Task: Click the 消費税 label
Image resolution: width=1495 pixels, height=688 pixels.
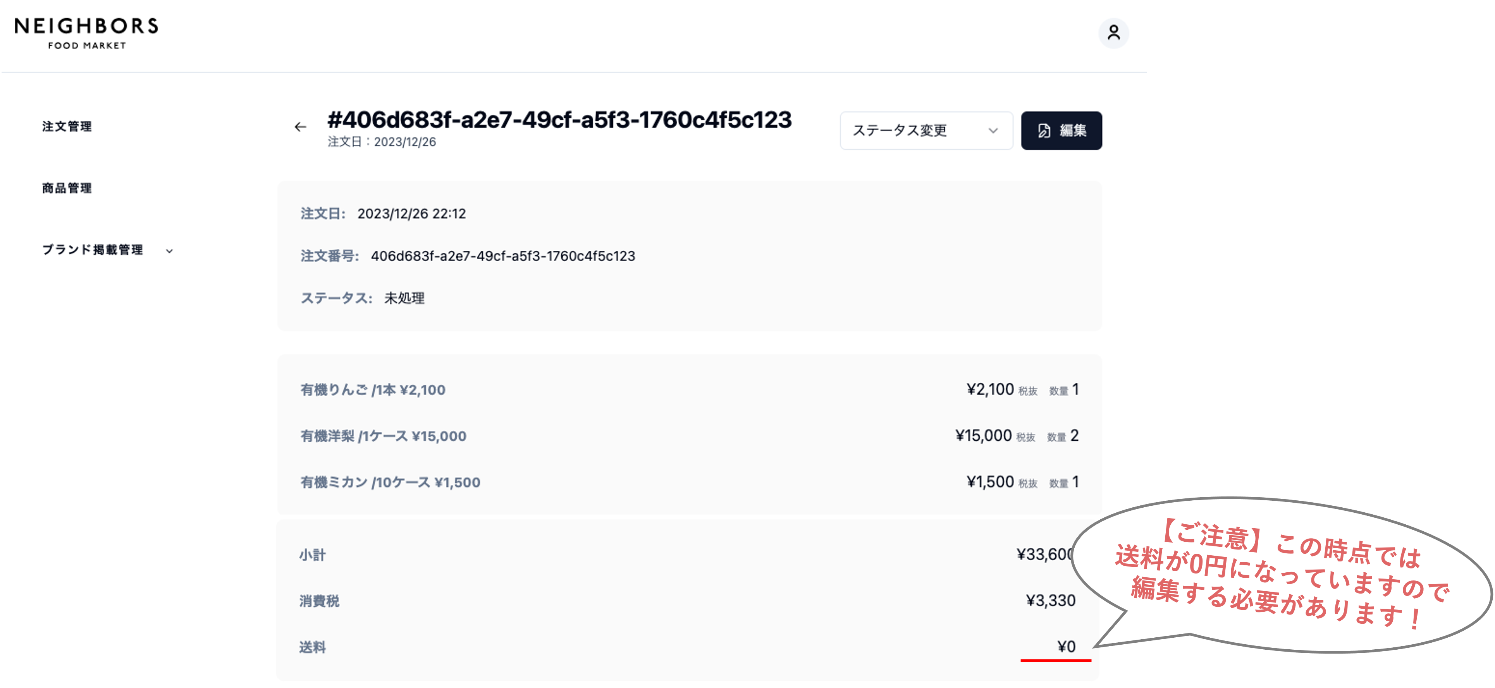Action: (x=319, y=601)
